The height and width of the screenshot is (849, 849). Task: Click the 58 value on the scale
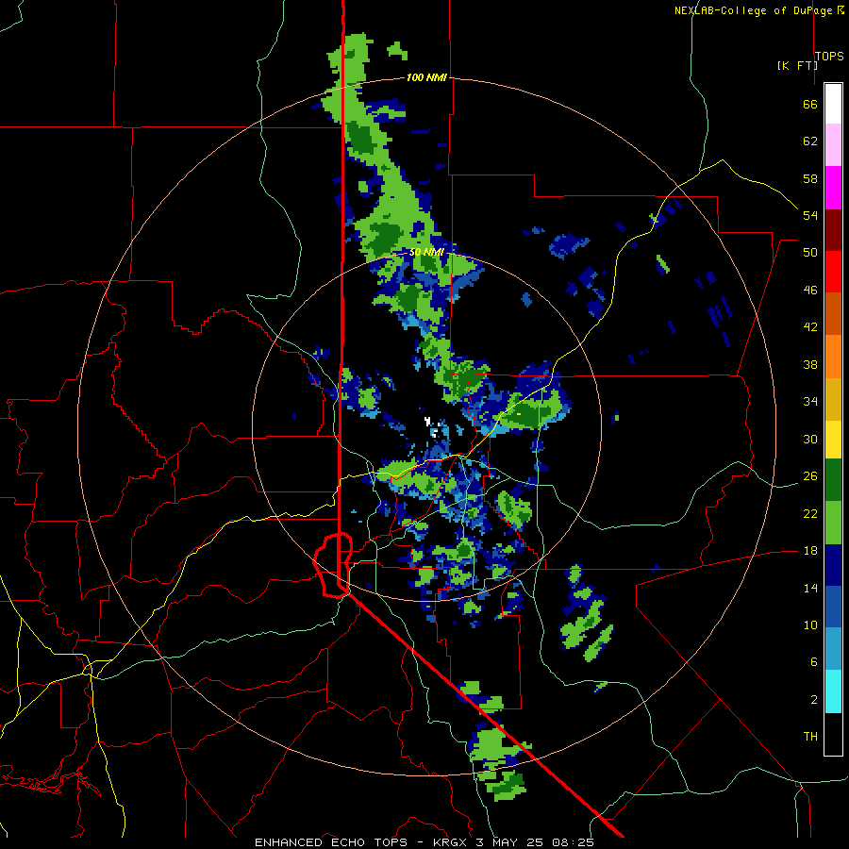pos(810,178)
